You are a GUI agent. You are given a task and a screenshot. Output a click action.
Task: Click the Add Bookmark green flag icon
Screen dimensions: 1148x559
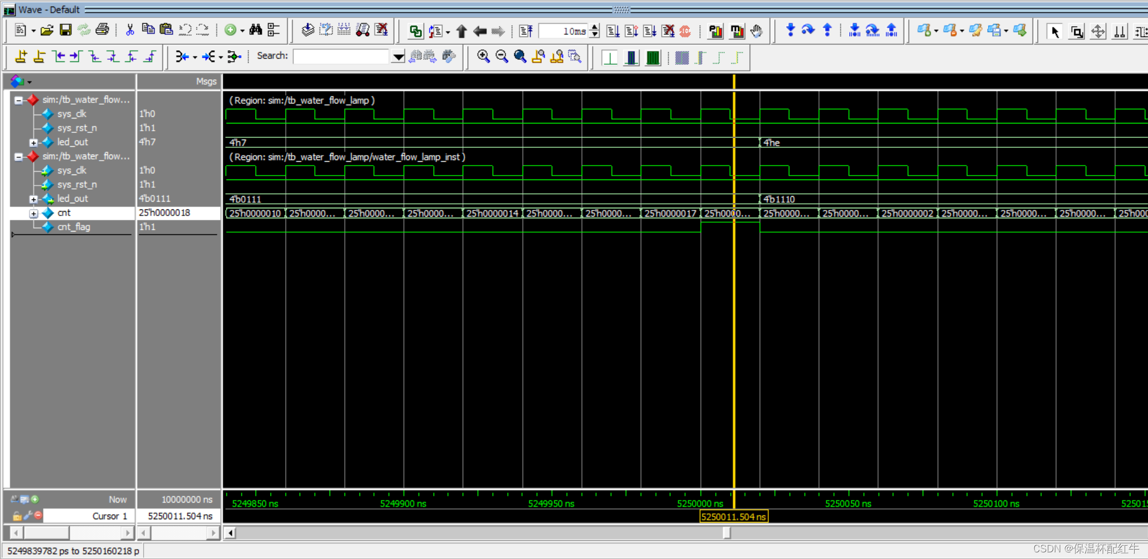click(x=925, y=30)
